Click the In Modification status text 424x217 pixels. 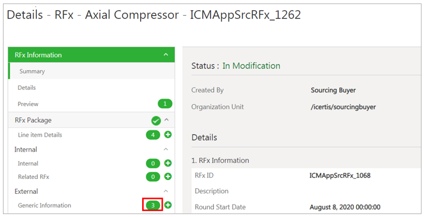click(251, 66)
